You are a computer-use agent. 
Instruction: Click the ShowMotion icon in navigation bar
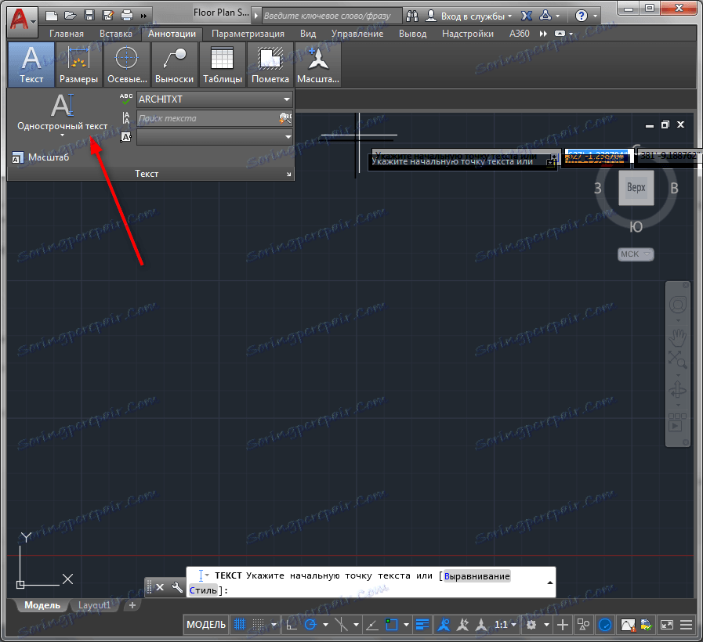(x=677, y=422)
